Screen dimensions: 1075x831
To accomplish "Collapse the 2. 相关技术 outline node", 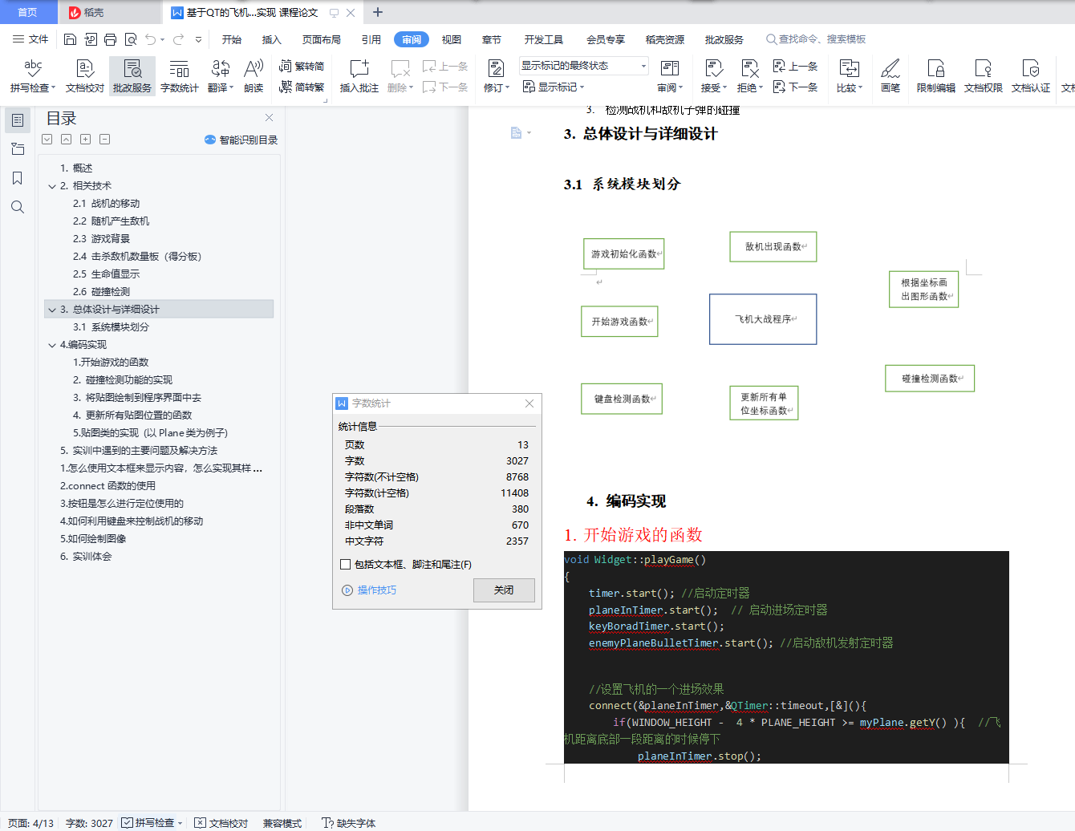I will 52,186.
